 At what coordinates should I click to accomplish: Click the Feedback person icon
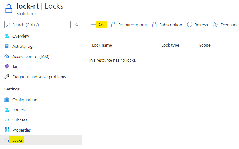(216, 25)
